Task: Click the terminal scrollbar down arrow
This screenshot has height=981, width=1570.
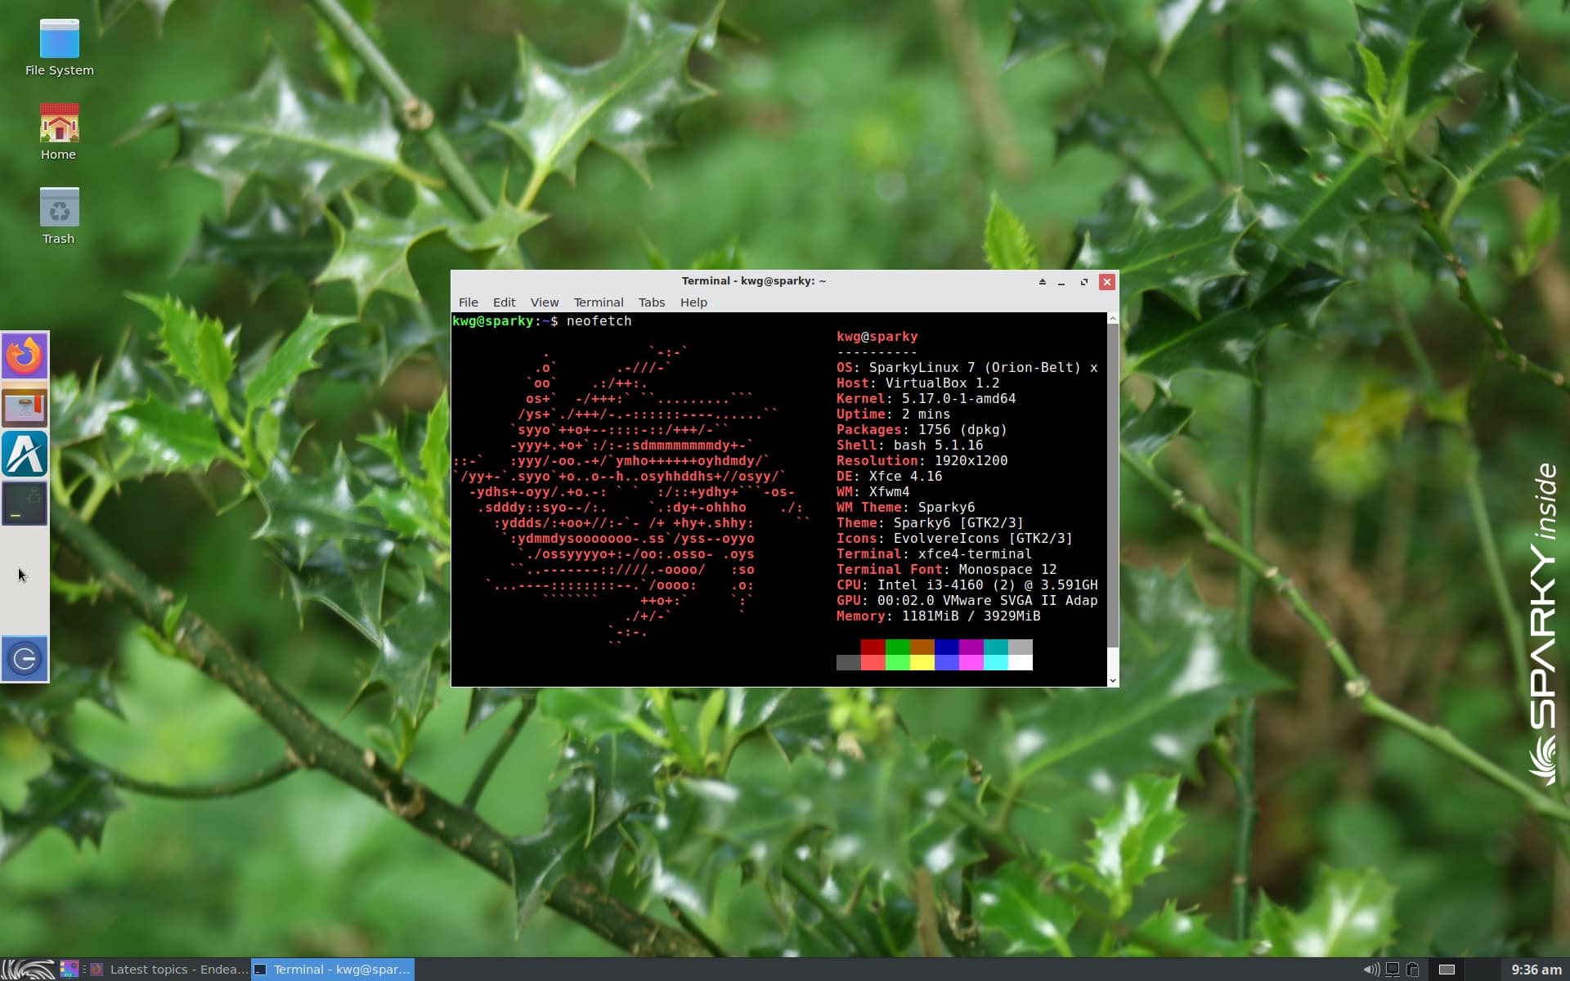Action: 1113,680
